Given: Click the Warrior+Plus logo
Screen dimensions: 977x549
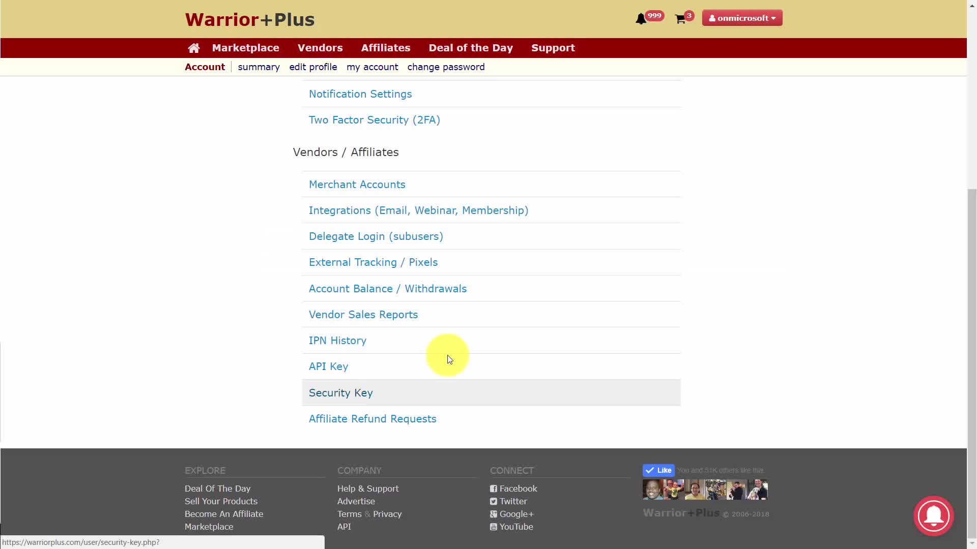Looking at the screenshot, I should [x=249, y=19].
